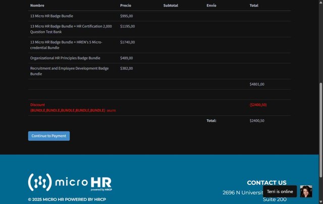Click the Suite 200 address text
This screenshot has width=323, height=204.
(275, 199)
